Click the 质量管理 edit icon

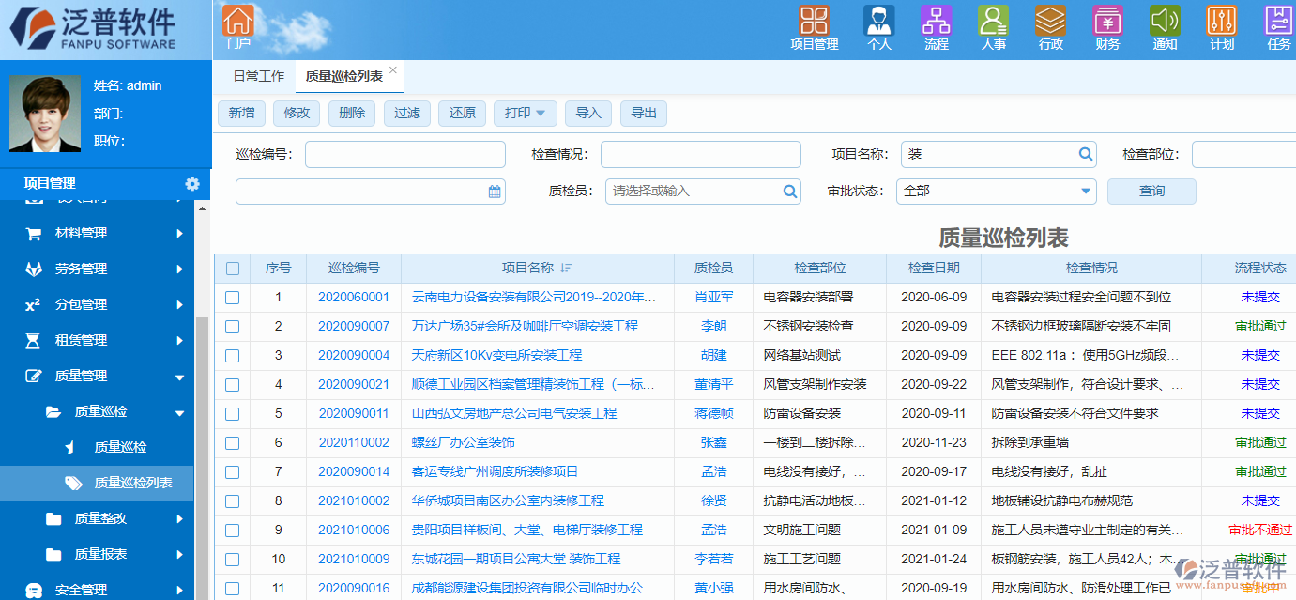click(34, 377)
